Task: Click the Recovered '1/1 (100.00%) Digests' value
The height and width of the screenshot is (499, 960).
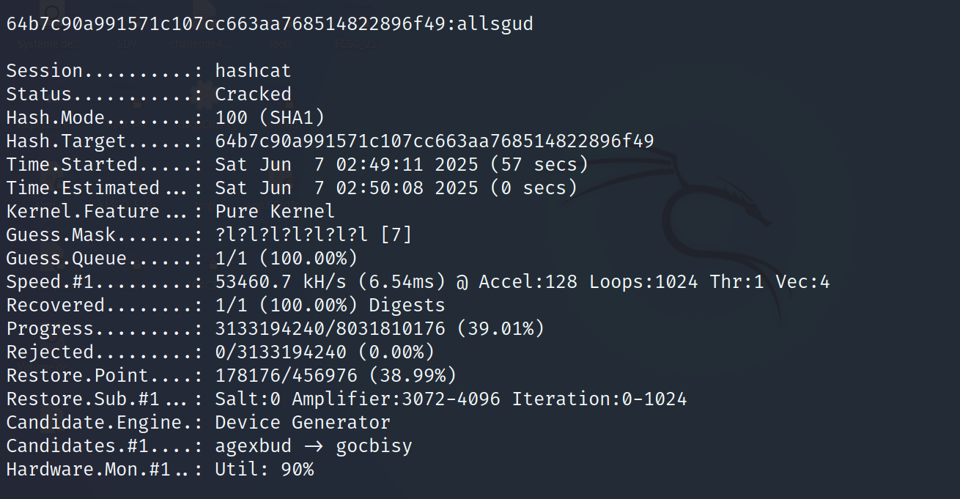Action: point(330,306)
